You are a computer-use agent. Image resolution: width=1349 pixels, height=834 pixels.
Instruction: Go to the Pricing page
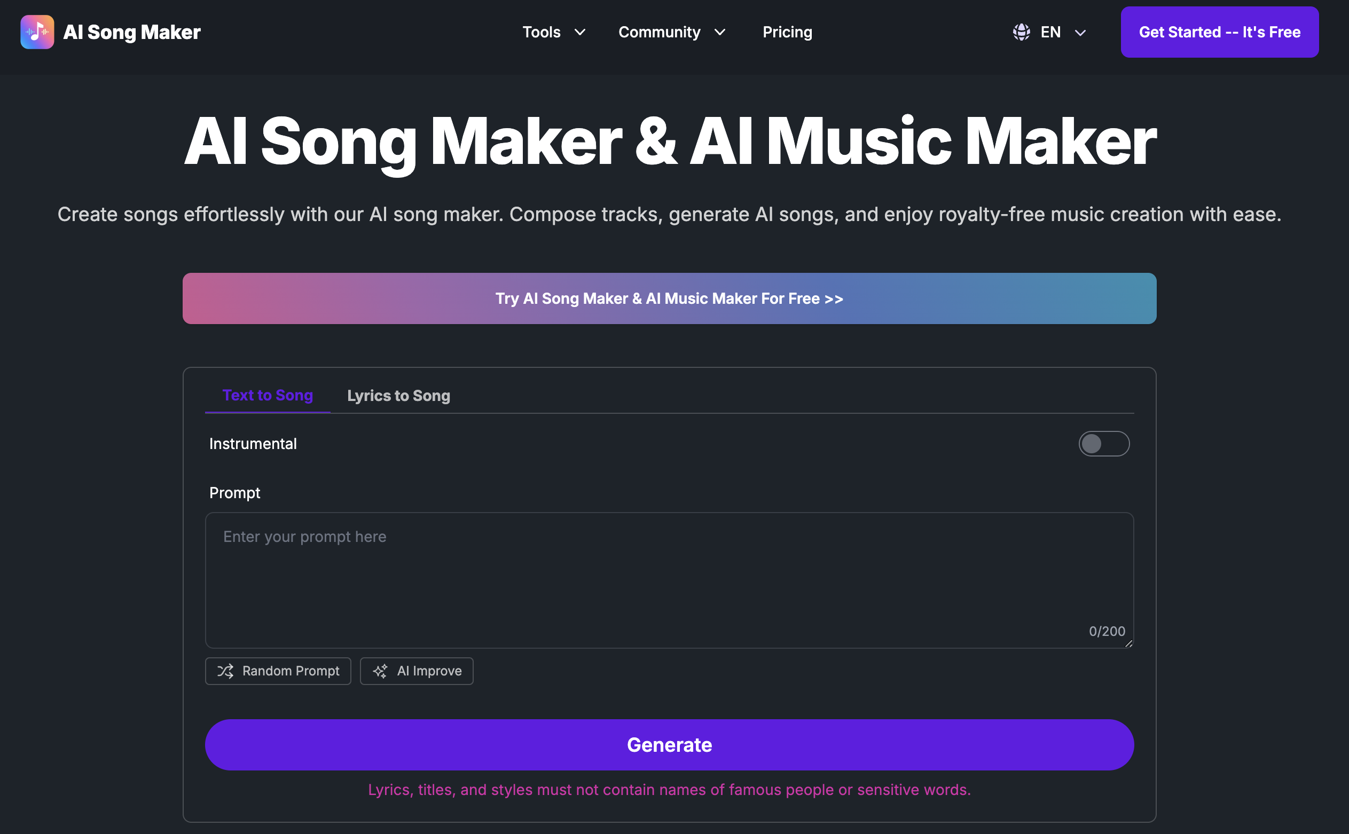[787, 32]
